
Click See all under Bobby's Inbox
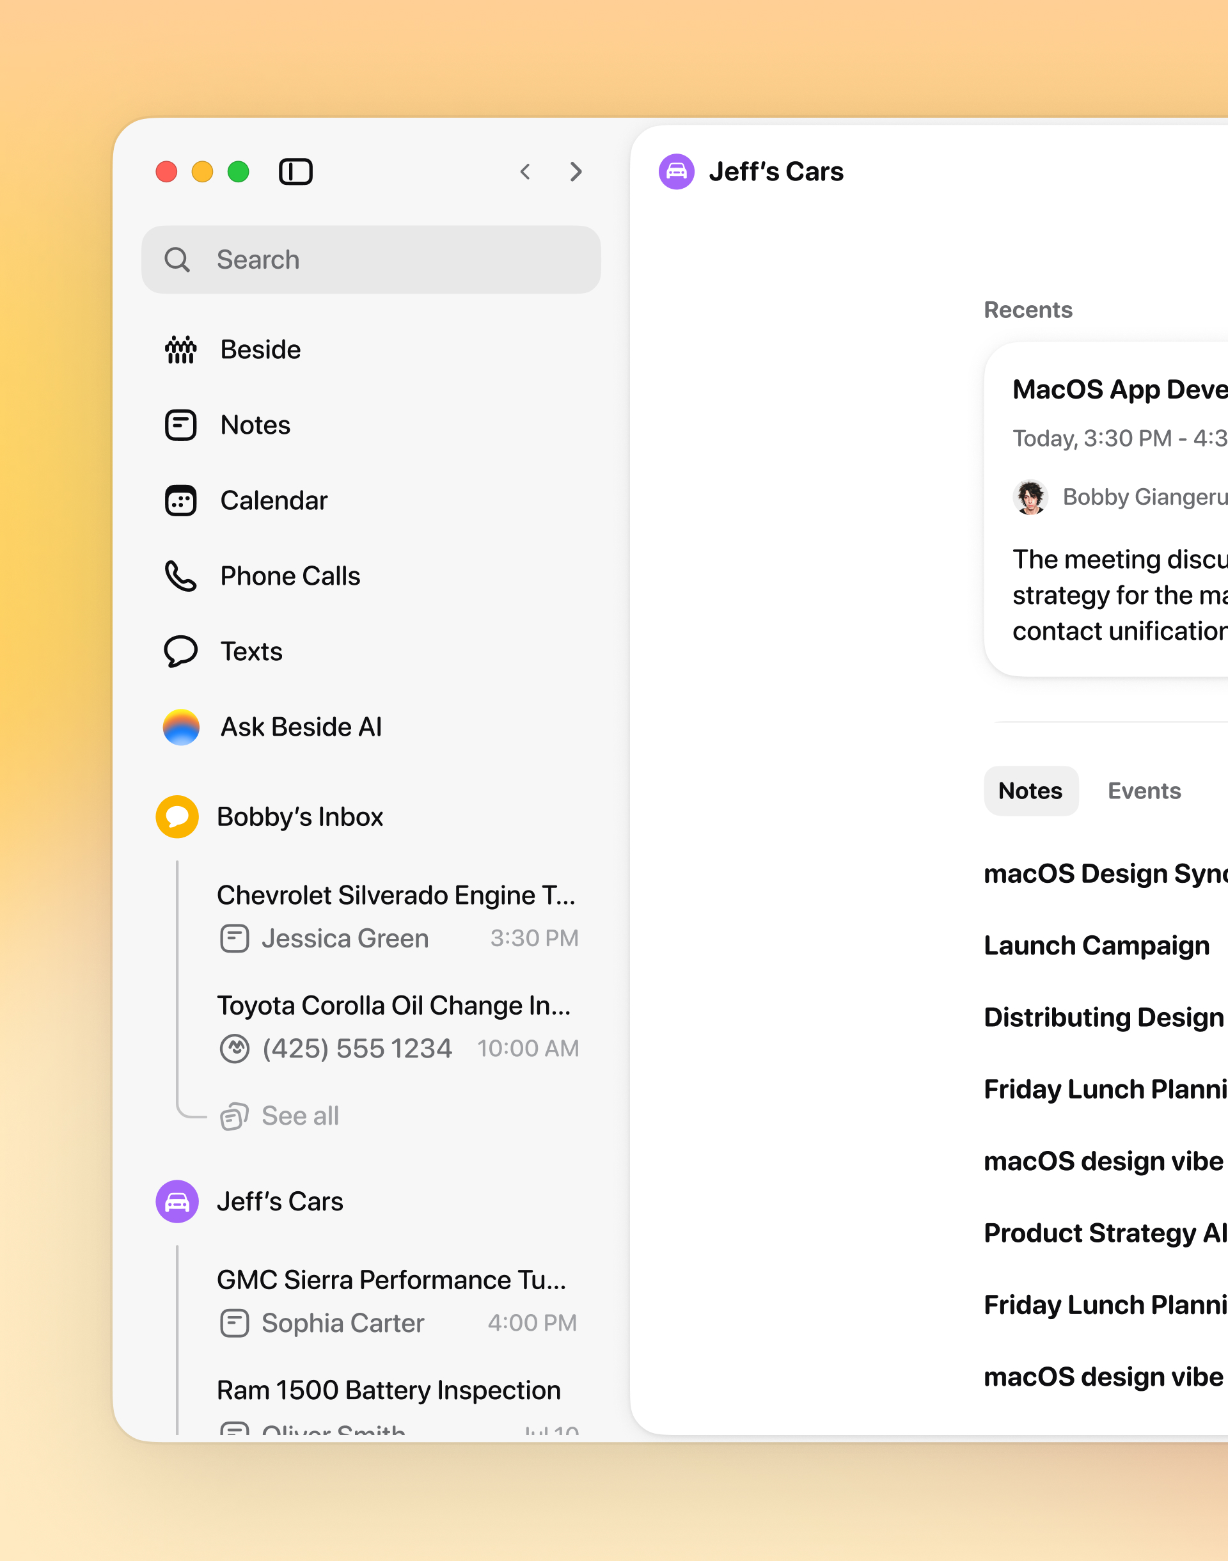(x=300, y=1116)
